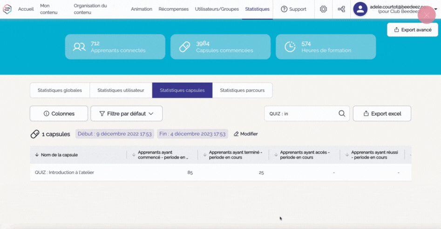
Task: Expand the Filtre par défaut dropdown
Action: pyautogui.click(x=126, y=113)
